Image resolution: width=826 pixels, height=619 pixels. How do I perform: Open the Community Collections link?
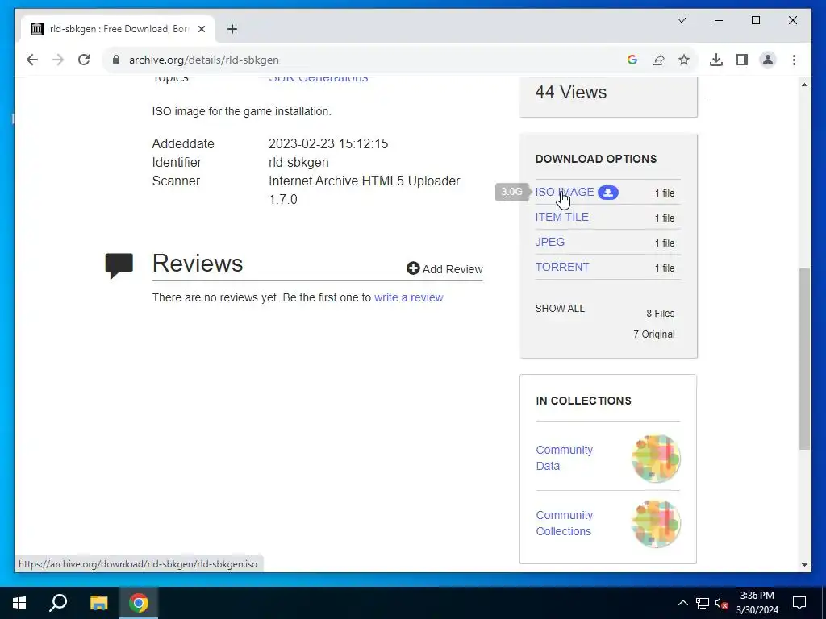click(564, 523)
